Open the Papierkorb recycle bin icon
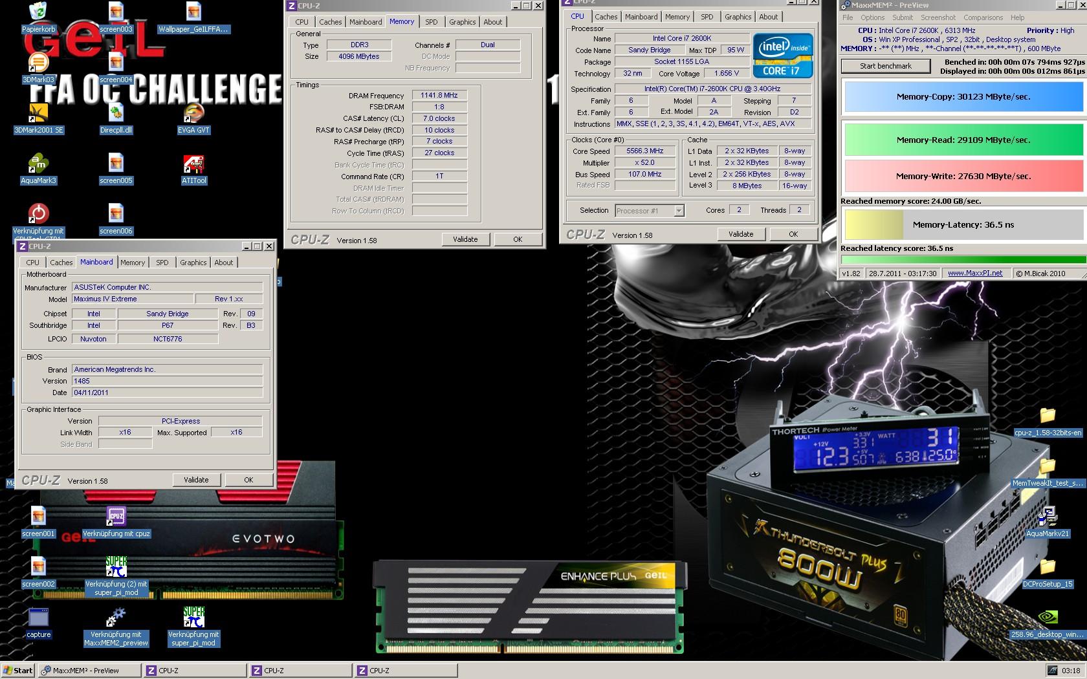 pyautogui.click(x=38, y=12)
